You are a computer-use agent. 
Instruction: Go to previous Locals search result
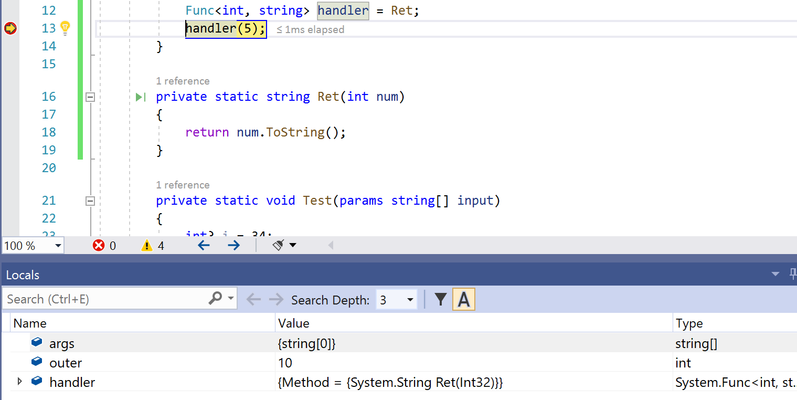[253, 300]
